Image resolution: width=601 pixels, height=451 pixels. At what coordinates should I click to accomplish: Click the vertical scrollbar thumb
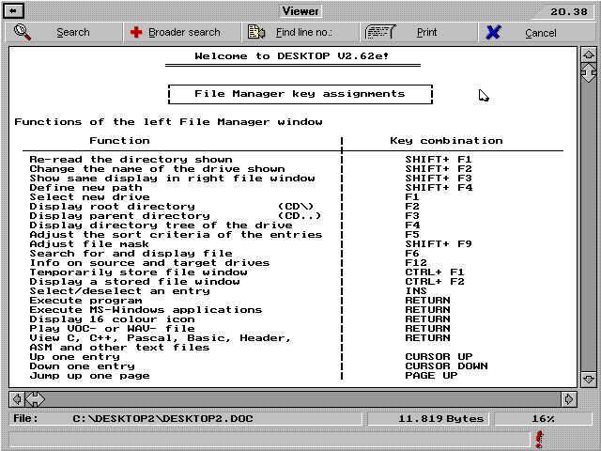[589, 73]
